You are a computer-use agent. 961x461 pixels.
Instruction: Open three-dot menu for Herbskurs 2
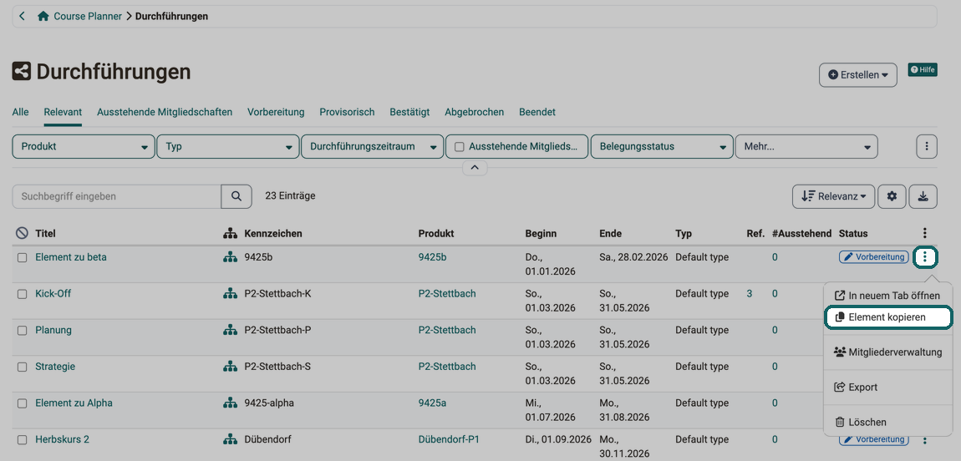925,440
